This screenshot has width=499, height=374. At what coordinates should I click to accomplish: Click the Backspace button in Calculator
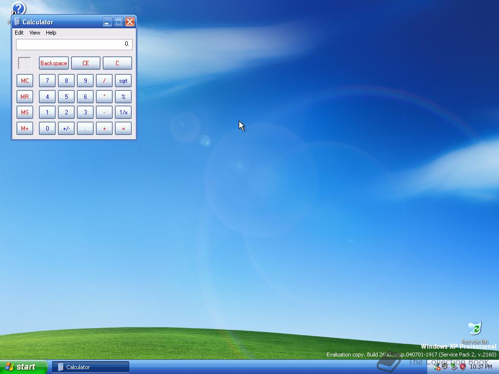[54, 63]
